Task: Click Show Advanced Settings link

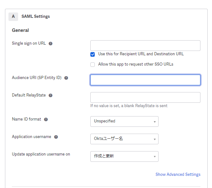Action: (178, 174)
